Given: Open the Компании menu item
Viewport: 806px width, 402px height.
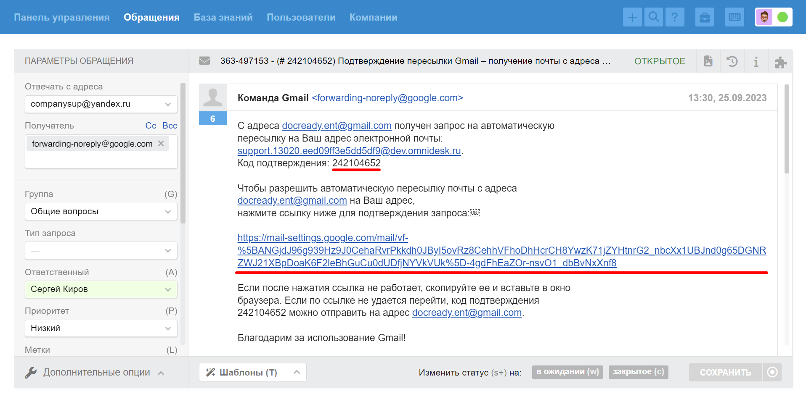Looking at the screenshot, I should click(374, 17).
